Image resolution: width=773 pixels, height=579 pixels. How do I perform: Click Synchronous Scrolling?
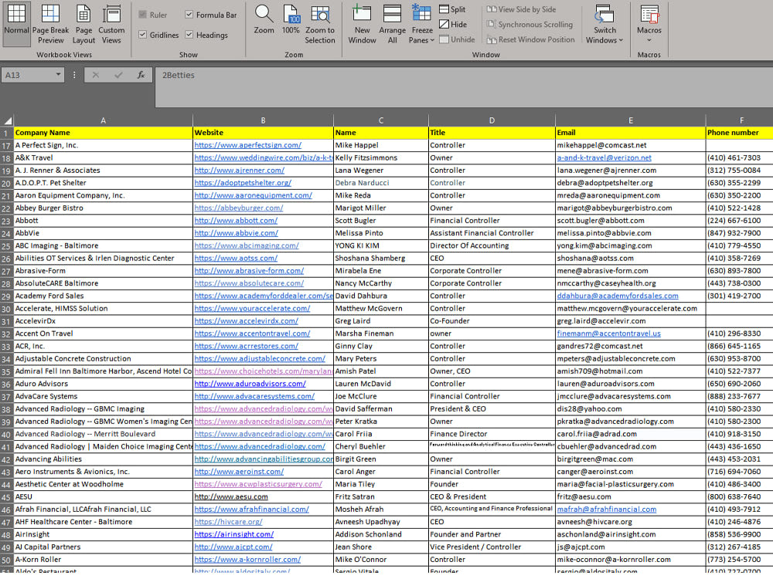pyautogui.click(x=530, y=24)
